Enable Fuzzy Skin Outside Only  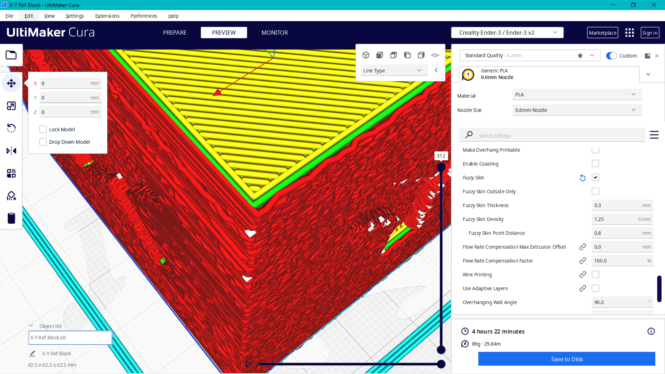(x=595, y=191)
